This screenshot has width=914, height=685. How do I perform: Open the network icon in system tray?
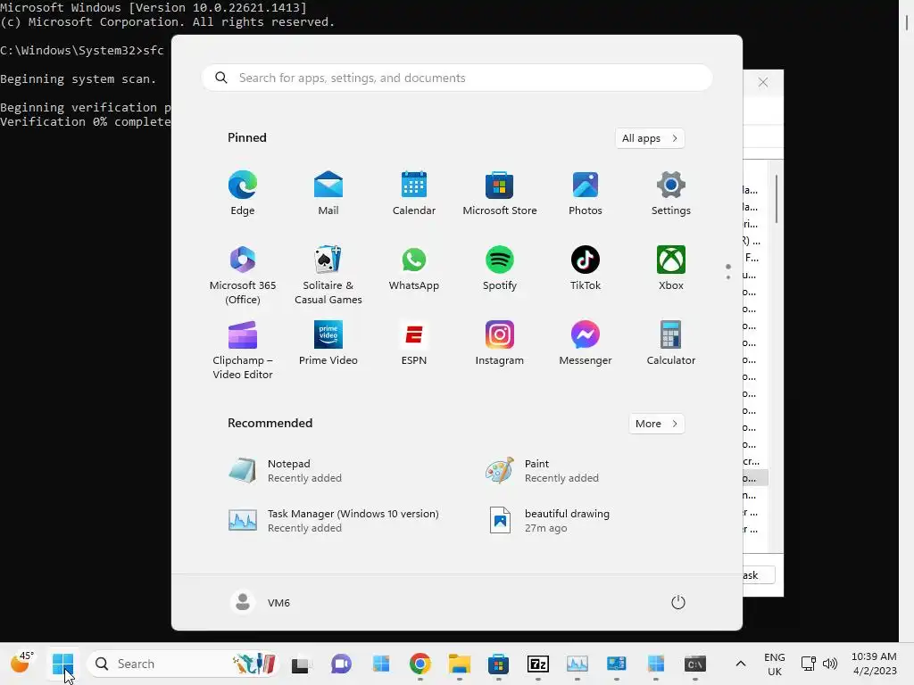pos(808,664)
